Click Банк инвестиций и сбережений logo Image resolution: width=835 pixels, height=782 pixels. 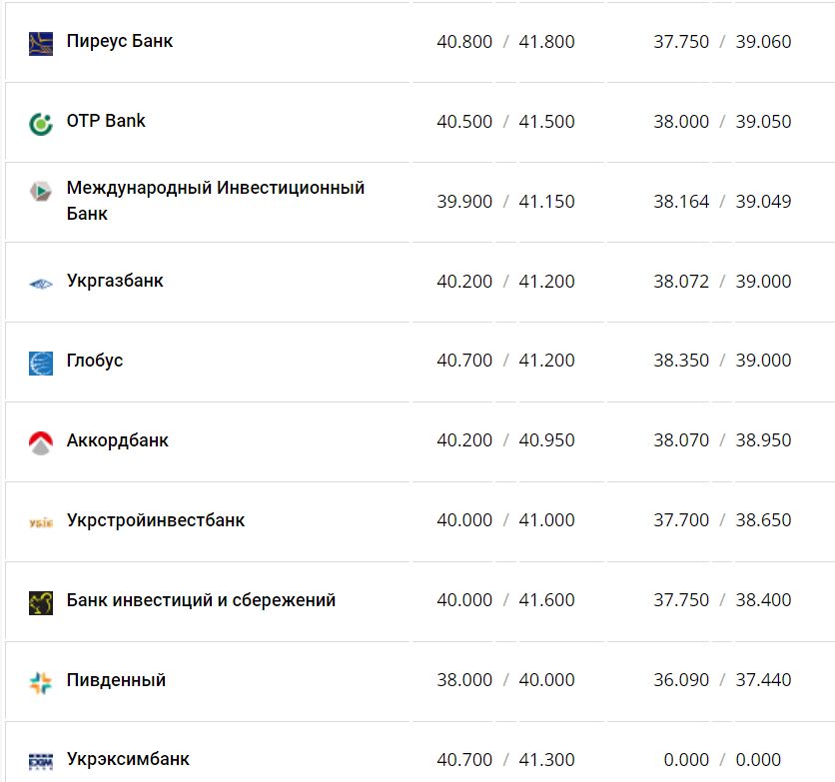(x=41, y=602)
